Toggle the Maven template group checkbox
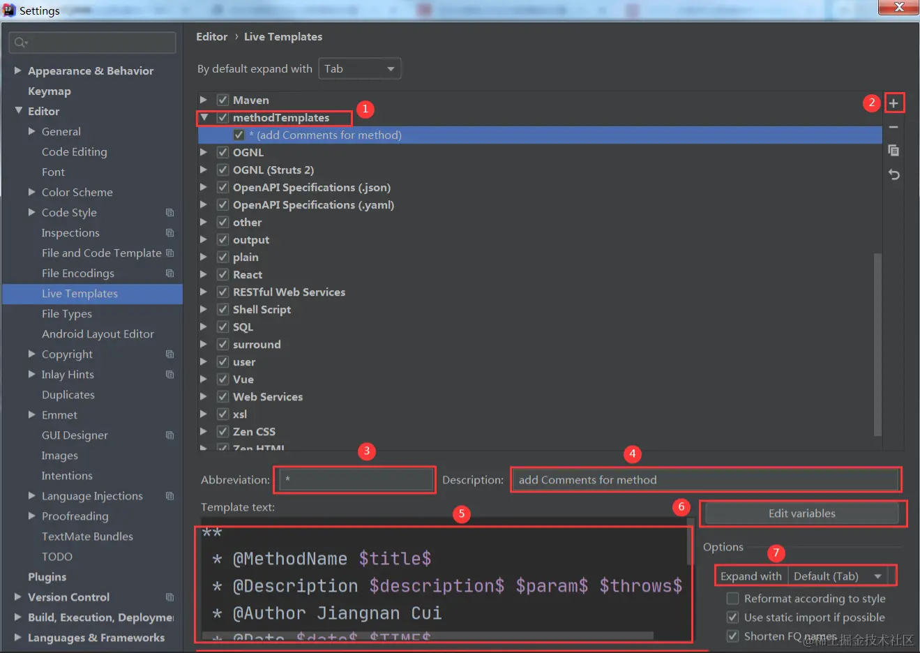 coord(223,100)
